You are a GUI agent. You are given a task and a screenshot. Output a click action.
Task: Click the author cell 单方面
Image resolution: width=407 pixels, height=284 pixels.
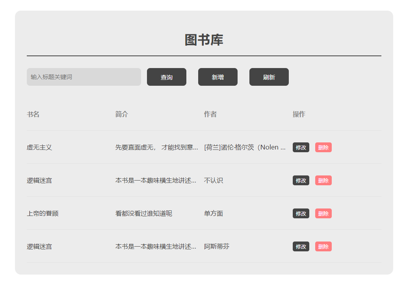[x=214, y=214]
